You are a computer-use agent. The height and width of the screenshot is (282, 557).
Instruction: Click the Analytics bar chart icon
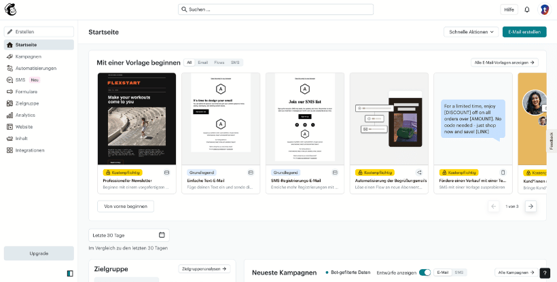click(x=10, y=115)
